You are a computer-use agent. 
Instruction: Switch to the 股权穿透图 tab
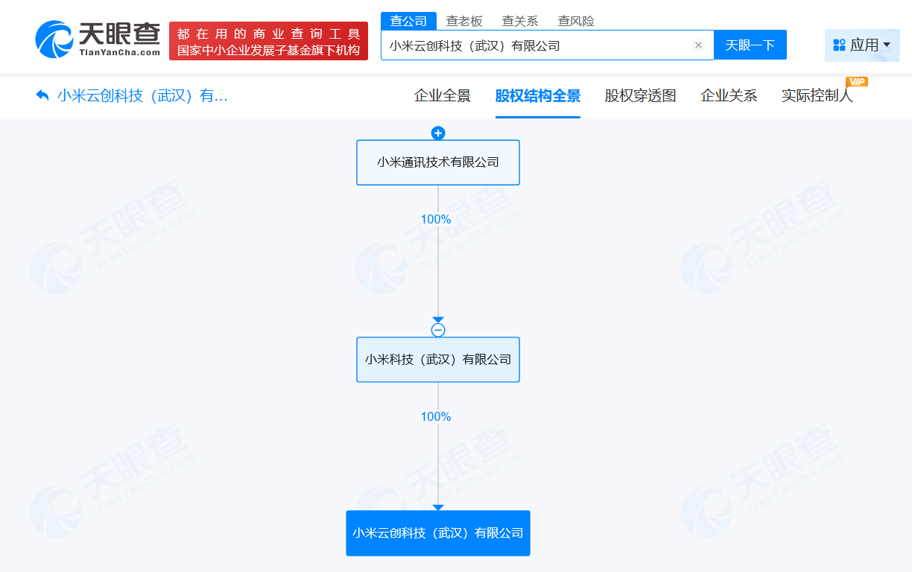[x=639, y=96]
